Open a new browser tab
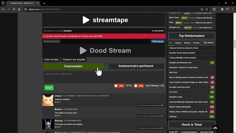The height and width of the screenshot is (133, 236). [44, 3]
